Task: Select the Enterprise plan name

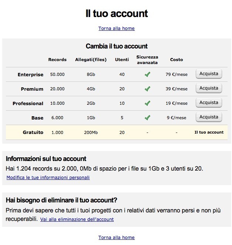Action: 30,74
